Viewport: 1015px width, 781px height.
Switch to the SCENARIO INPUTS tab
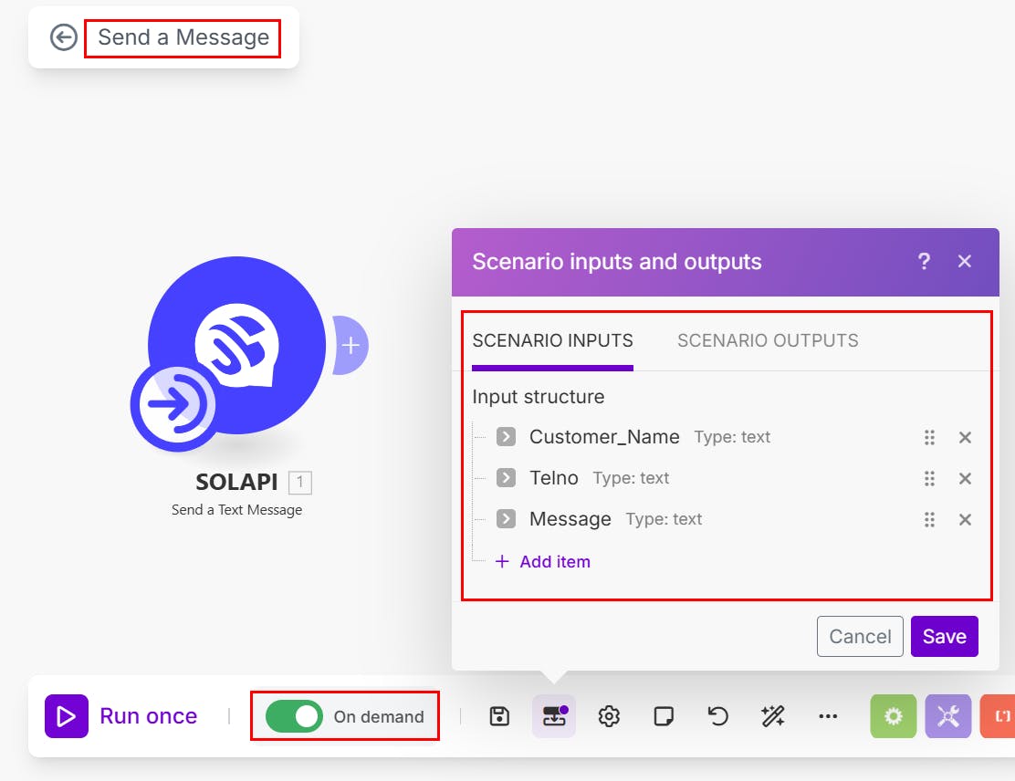click(553, 341)
